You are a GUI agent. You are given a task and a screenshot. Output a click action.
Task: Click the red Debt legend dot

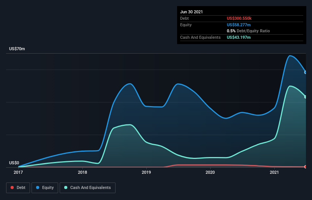(x=12, y=187)
